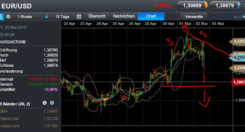This screenshot has height=132, width=245.
Task: Click the SMA value 1,31647
Action: click(50, 111)
